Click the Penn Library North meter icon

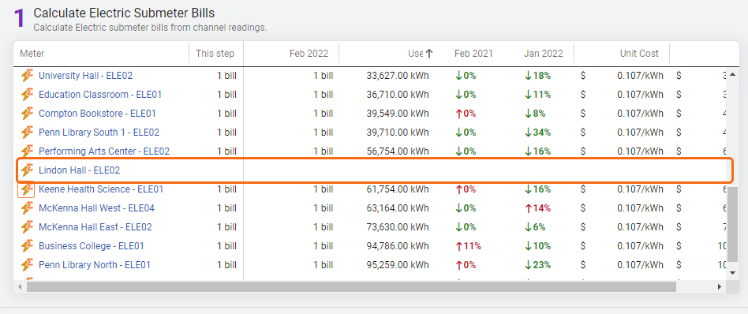[27, 265]
